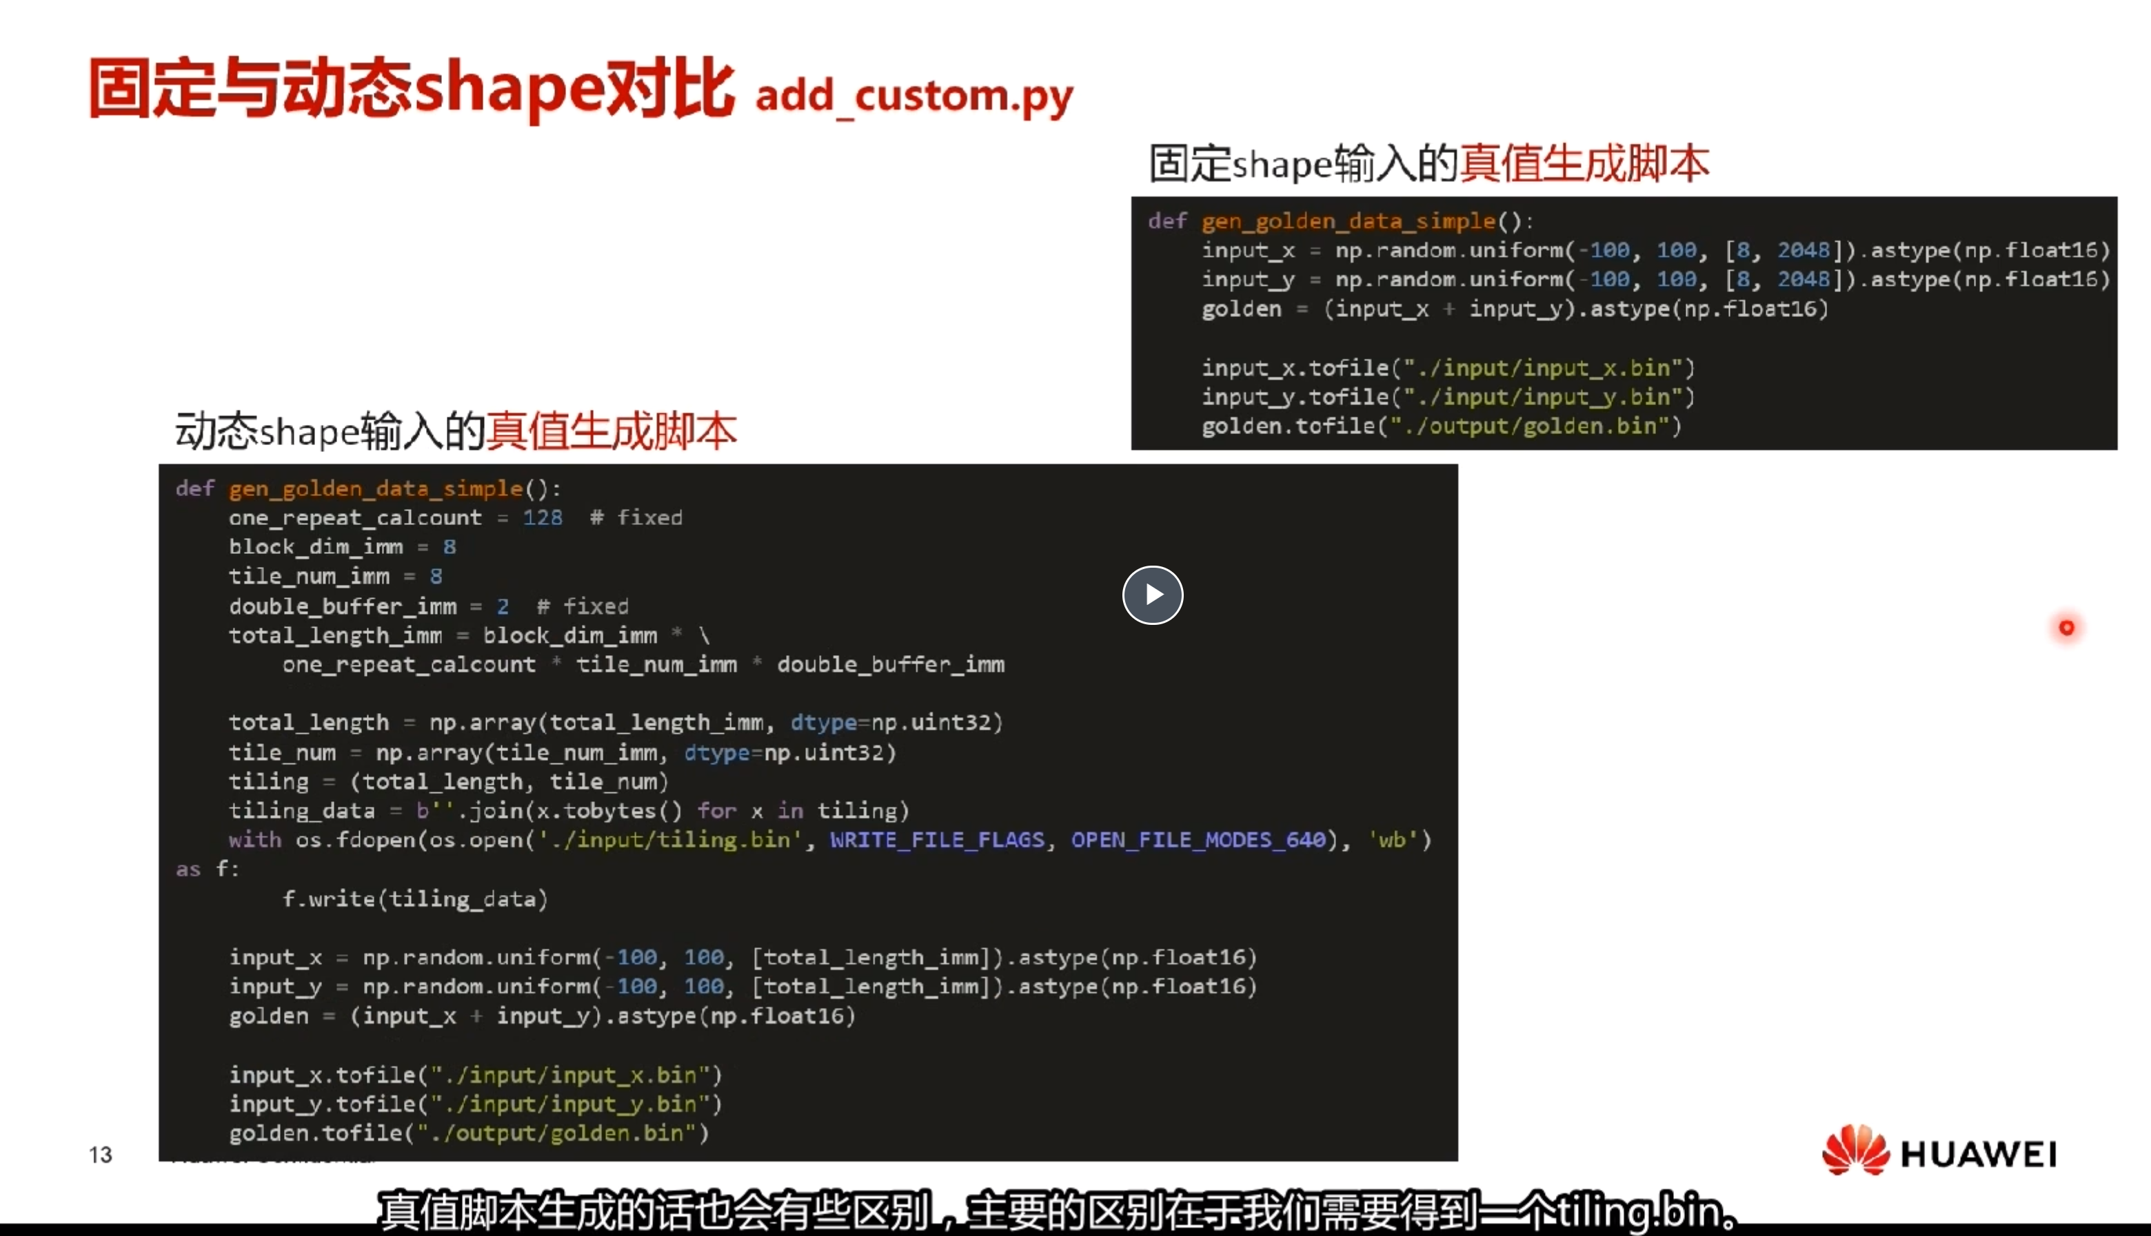
Task: Click the tile_num_imm = 8 code line
Action: (334, 577)
